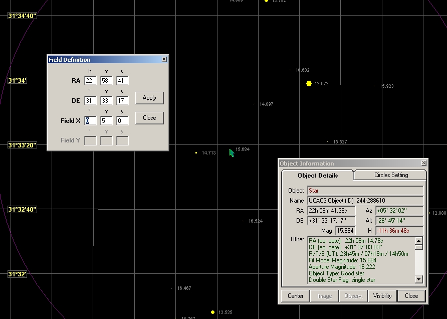Select the 'Double Star Flag: single star' line
Viewport: 447px width, 319px height.
pos(342,280)
